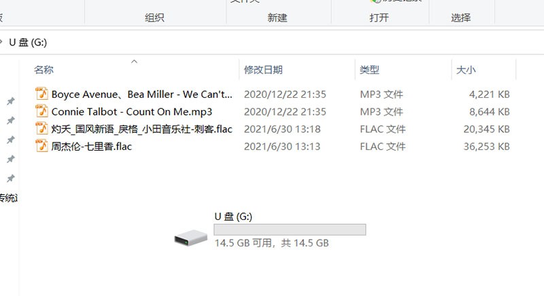Sort files by 名称 column header
Screen dimensions: 544x296
pos(44,69)
